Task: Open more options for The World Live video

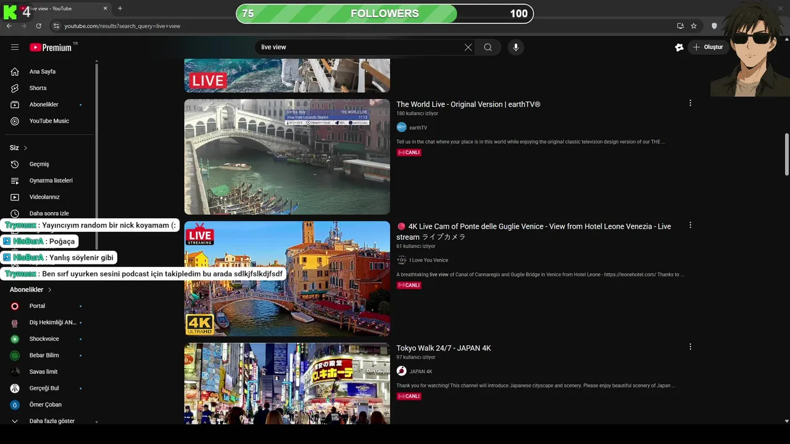Action: 690,103
